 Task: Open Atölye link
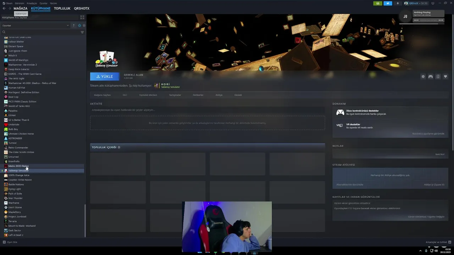[219, 95]
